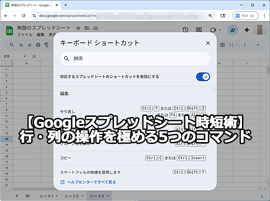Open the browser three-dot menu
270x201 pixels.
pos(264,16)
